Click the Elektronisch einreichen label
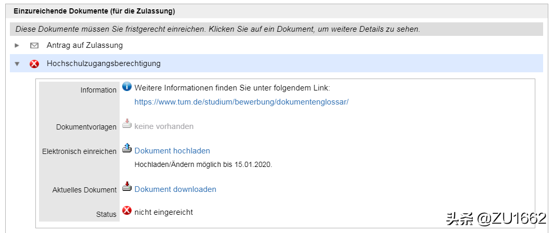Image resolution: width=553 pixels, height=233 pixels. point(79,152)
